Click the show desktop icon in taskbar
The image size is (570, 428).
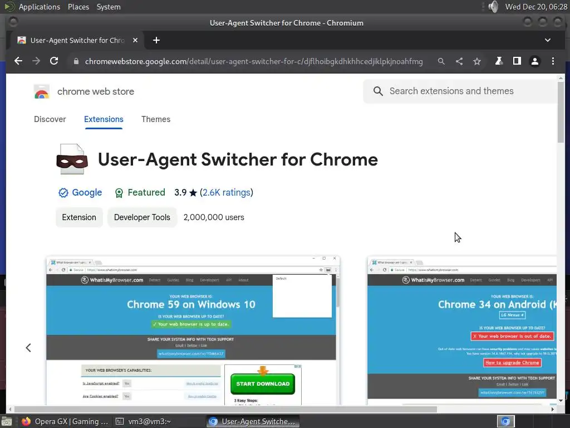(x=7, y=422)
